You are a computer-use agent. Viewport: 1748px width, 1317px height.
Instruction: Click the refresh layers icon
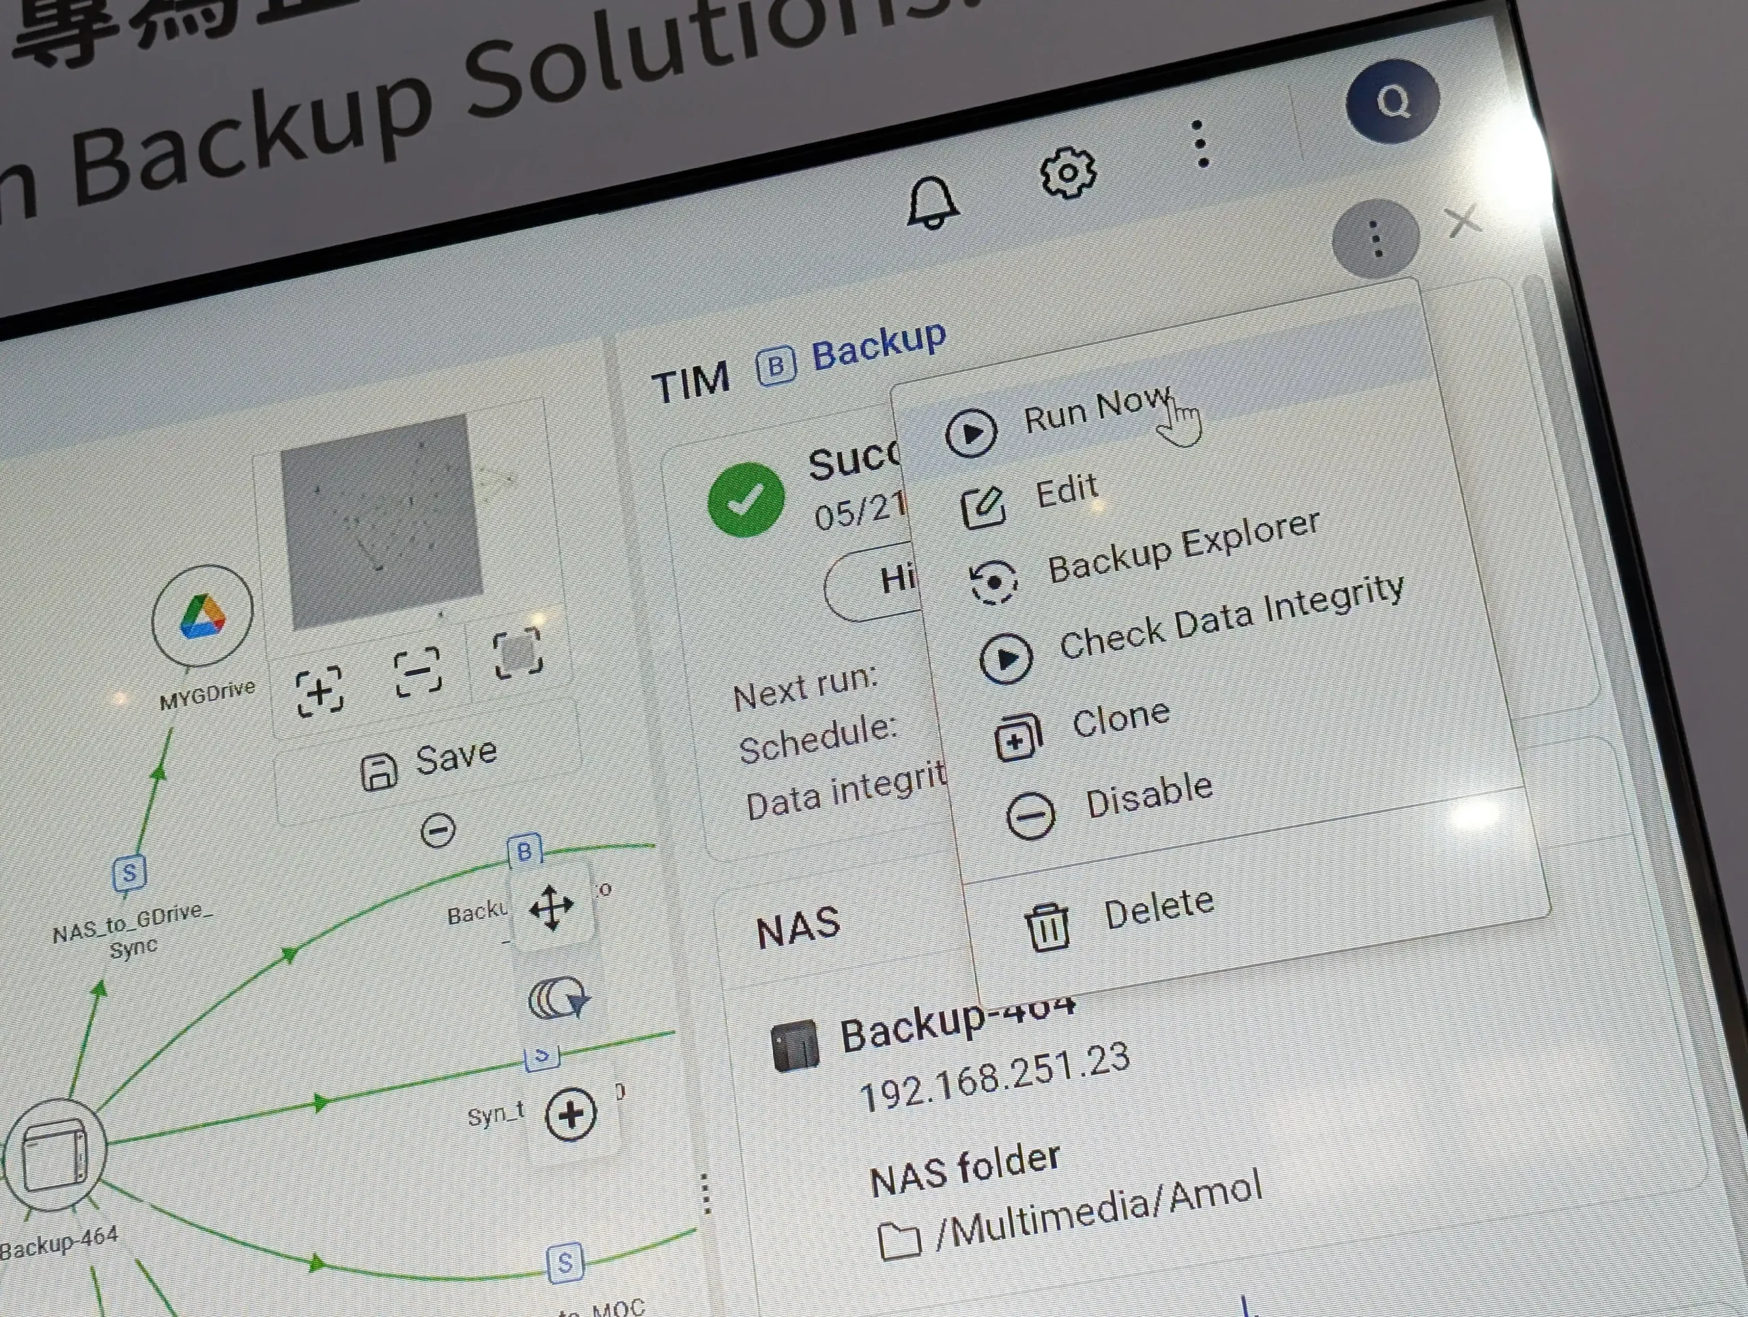pos(559,999)
